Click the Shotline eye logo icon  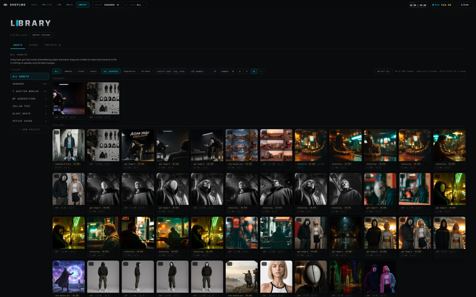(x=5, y=5)
